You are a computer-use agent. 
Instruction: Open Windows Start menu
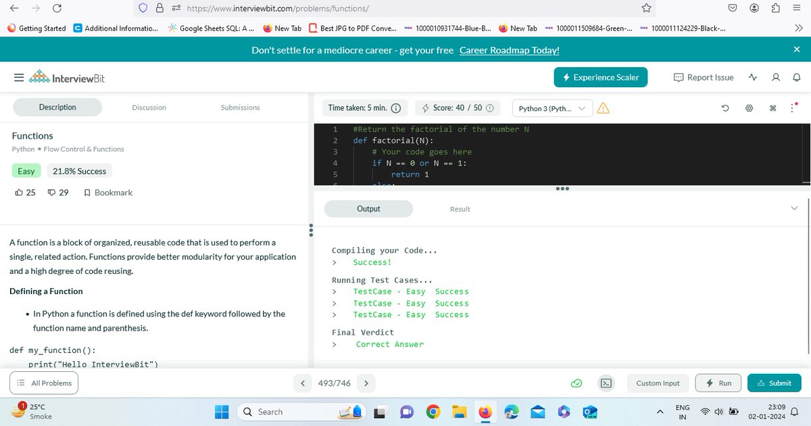point(223,412)
